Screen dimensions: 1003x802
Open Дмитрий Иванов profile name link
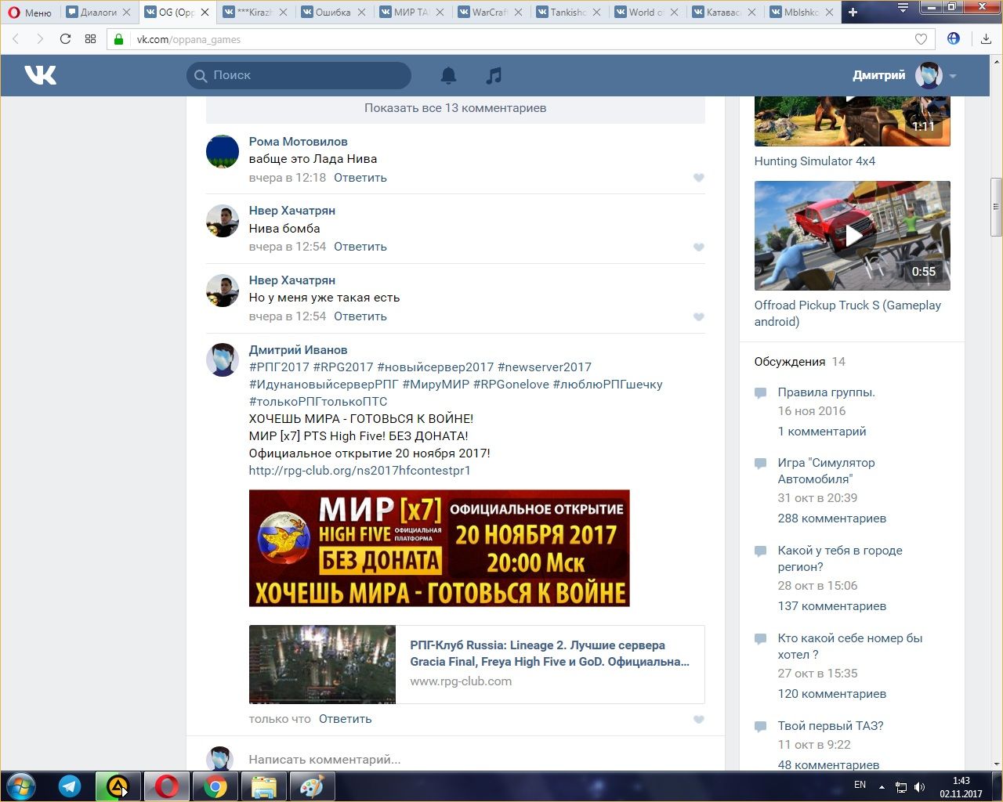pyautogui.click(x=298, y=350)
